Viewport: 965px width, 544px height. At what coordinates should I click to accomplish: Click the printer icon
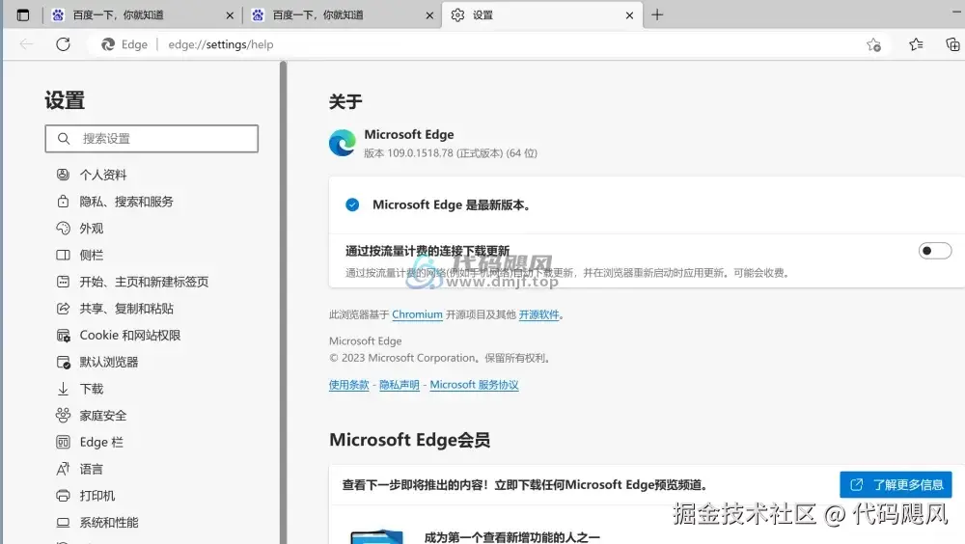point(63,496)
